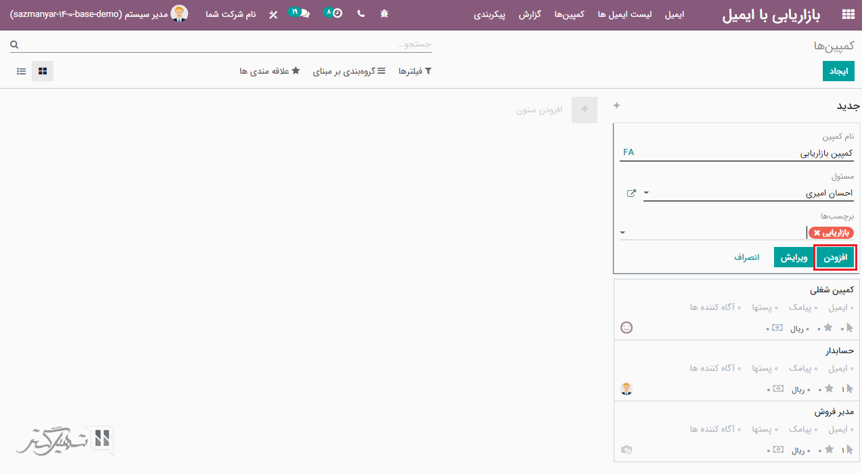Open the کمپین شغلی card title
The image size is (862, 473).
(832, 290)
